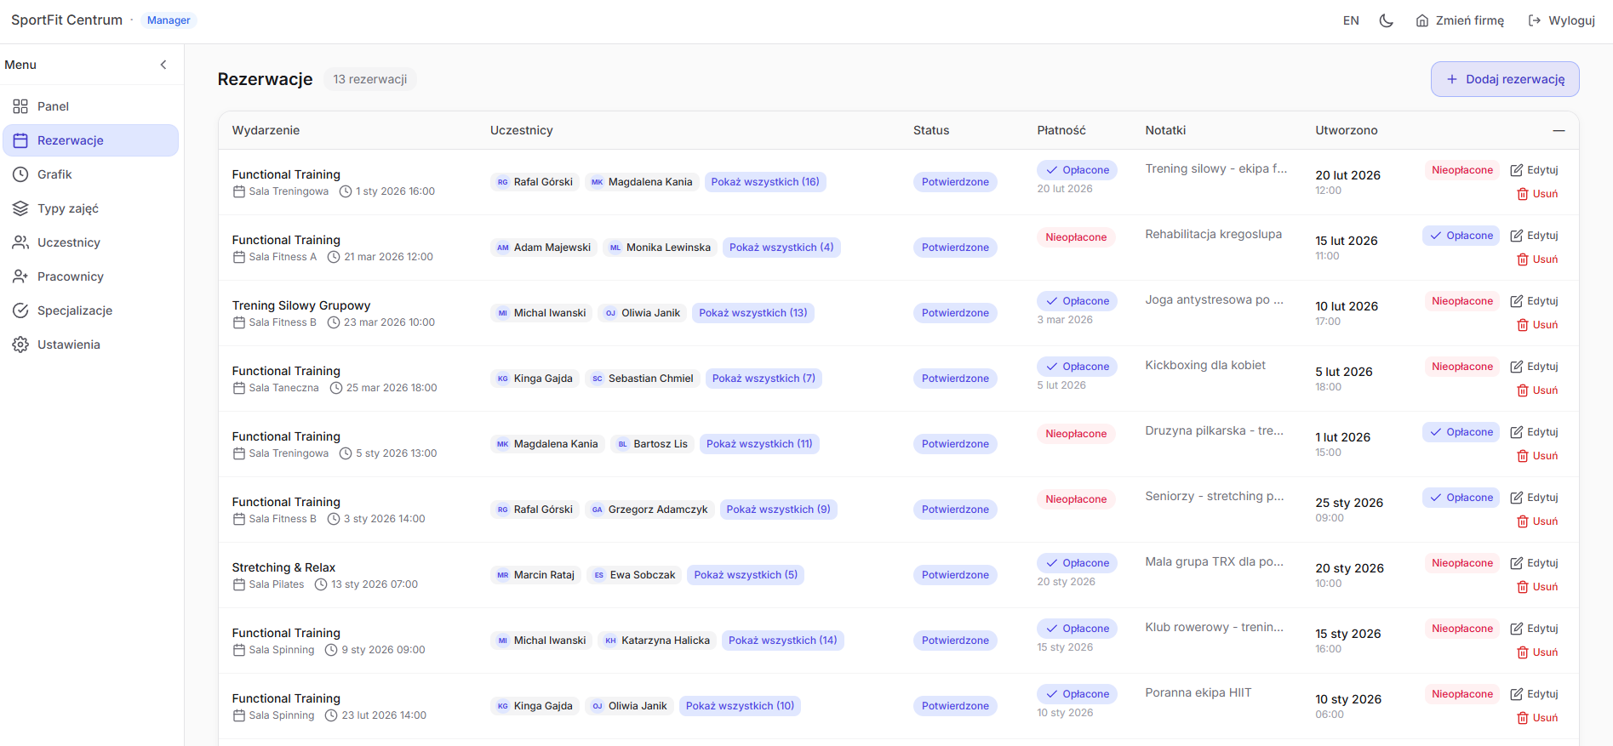Click the Zmień firmę home icon
The width and height of the screenshot is (1613, 746).
pyautogui.click(x=1422, y=20)
